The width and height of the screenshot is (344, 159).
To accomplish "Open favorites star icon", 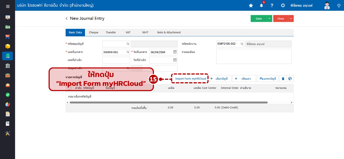I will pos(251,6).
